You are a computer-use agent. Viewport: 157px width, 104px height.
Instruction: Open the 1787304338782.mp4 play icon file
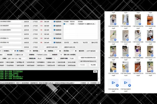(x=113, y=83)
